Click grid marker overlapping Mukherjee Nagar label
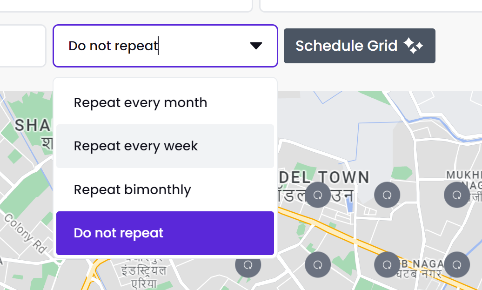Image resolution: width=482 pixels, height=290 pixels. coord(457,195)
